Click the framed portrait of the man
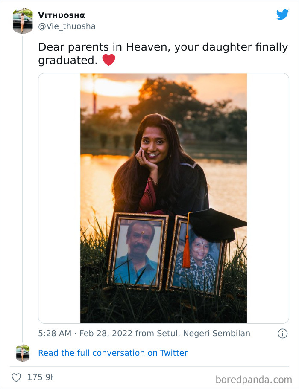This screenshot has width=299, height=389. (138, 252)
